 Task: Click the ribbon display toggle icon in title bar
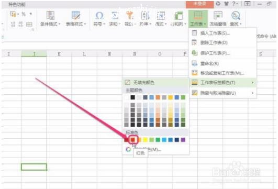tap(248, 4)
